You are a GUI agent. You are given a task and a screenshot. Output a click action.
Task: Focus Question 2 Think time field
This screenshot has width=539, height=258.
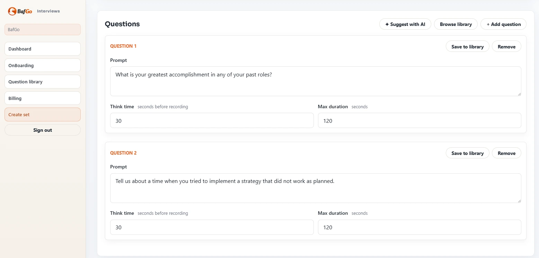(212, 227)
